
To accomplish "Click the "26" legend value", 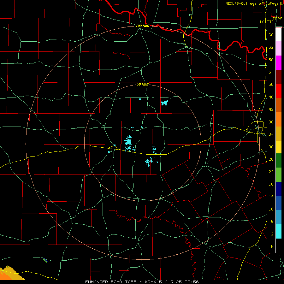I will click(271, 159).
